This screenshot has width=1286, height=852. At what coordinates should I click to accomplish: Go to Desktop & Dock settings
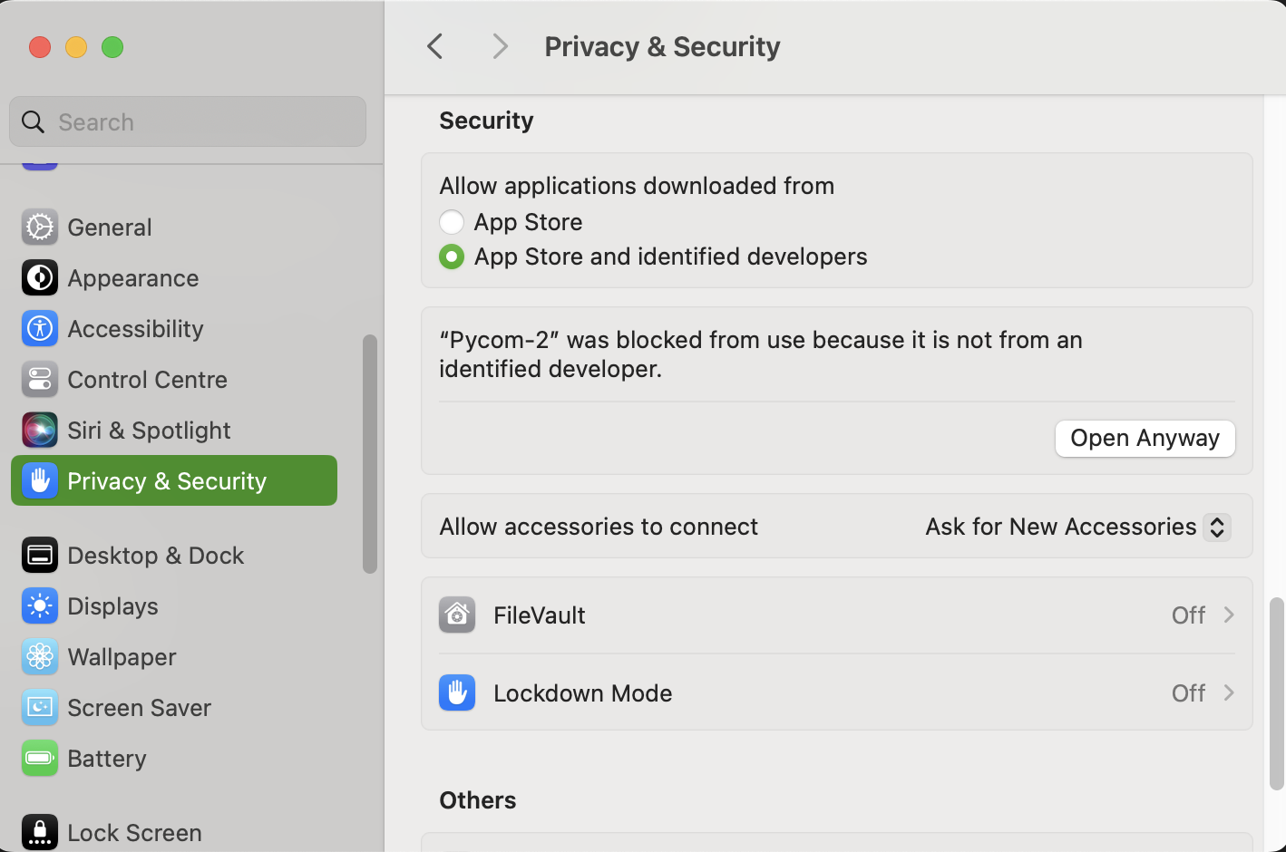155,556
